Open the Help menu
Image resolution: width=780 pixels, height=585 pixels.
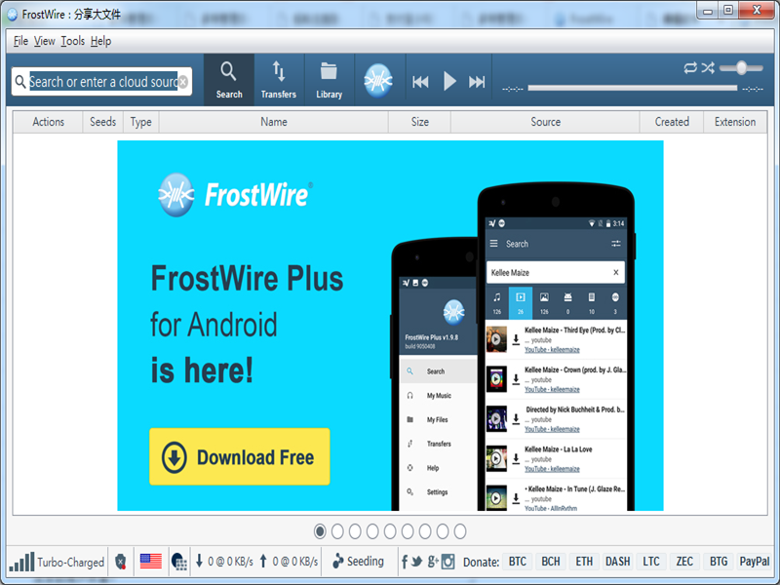pyautogui.click(x=101, y=41)
